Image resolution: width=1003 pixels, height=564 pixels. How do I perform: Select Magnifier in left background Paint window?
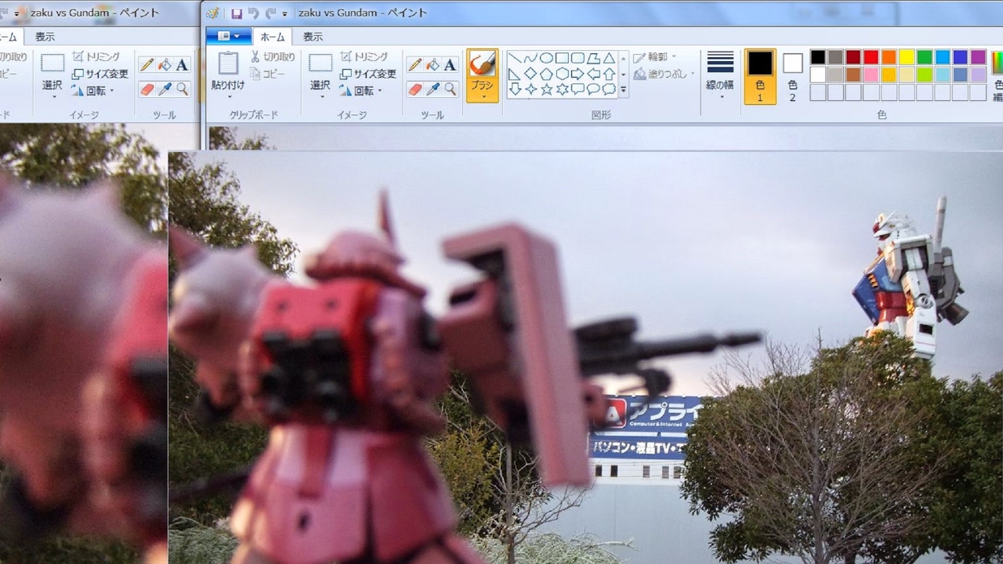[x=182, y=89]
